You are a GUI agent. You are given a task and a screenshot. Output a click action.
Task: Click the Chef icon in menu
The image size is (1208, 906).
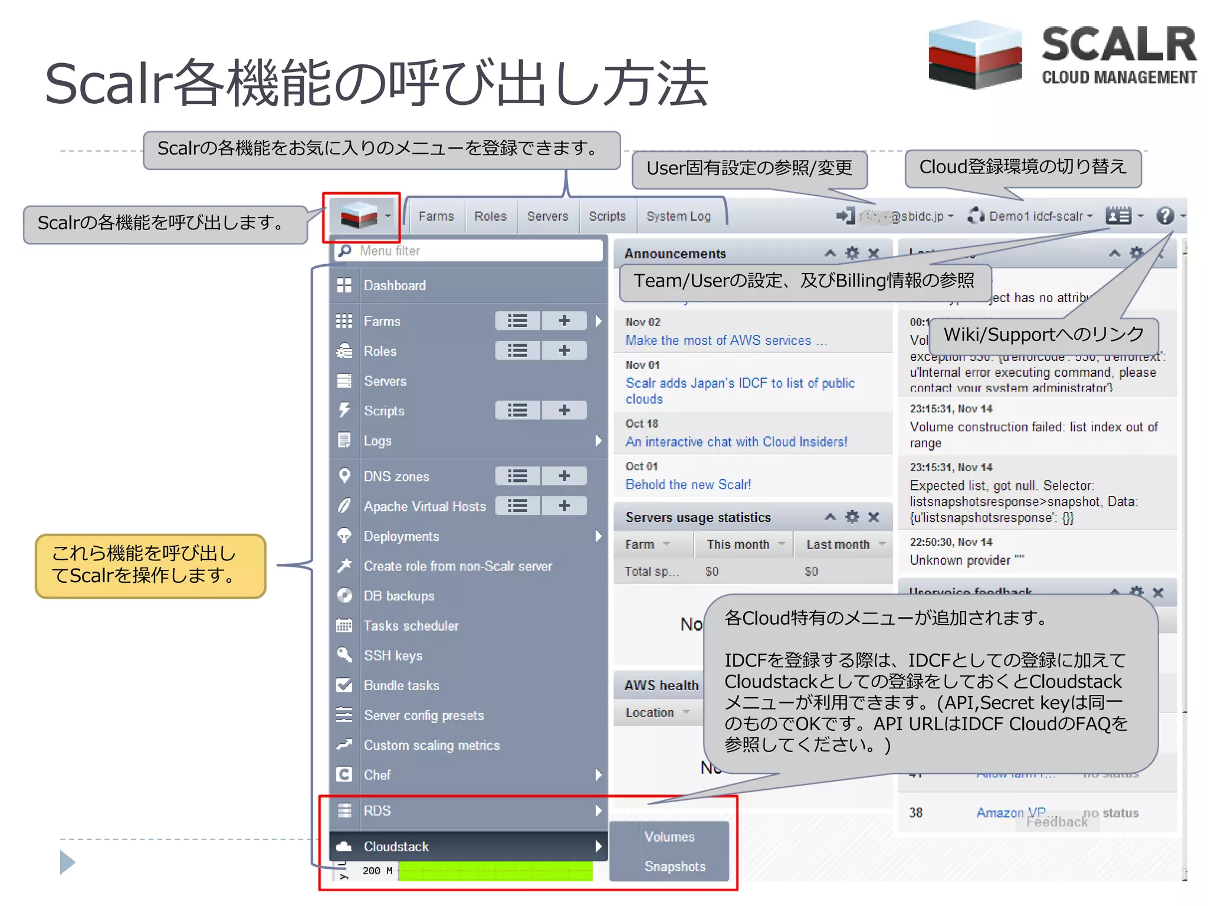[344, 774]
